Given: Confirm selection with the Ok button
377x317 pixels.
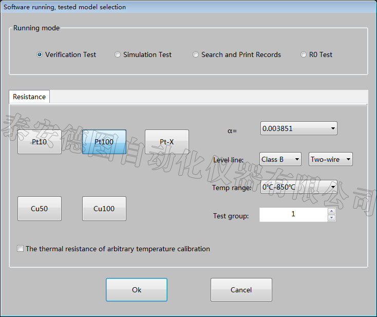Looking at the screenshot, I should [137, 290].
